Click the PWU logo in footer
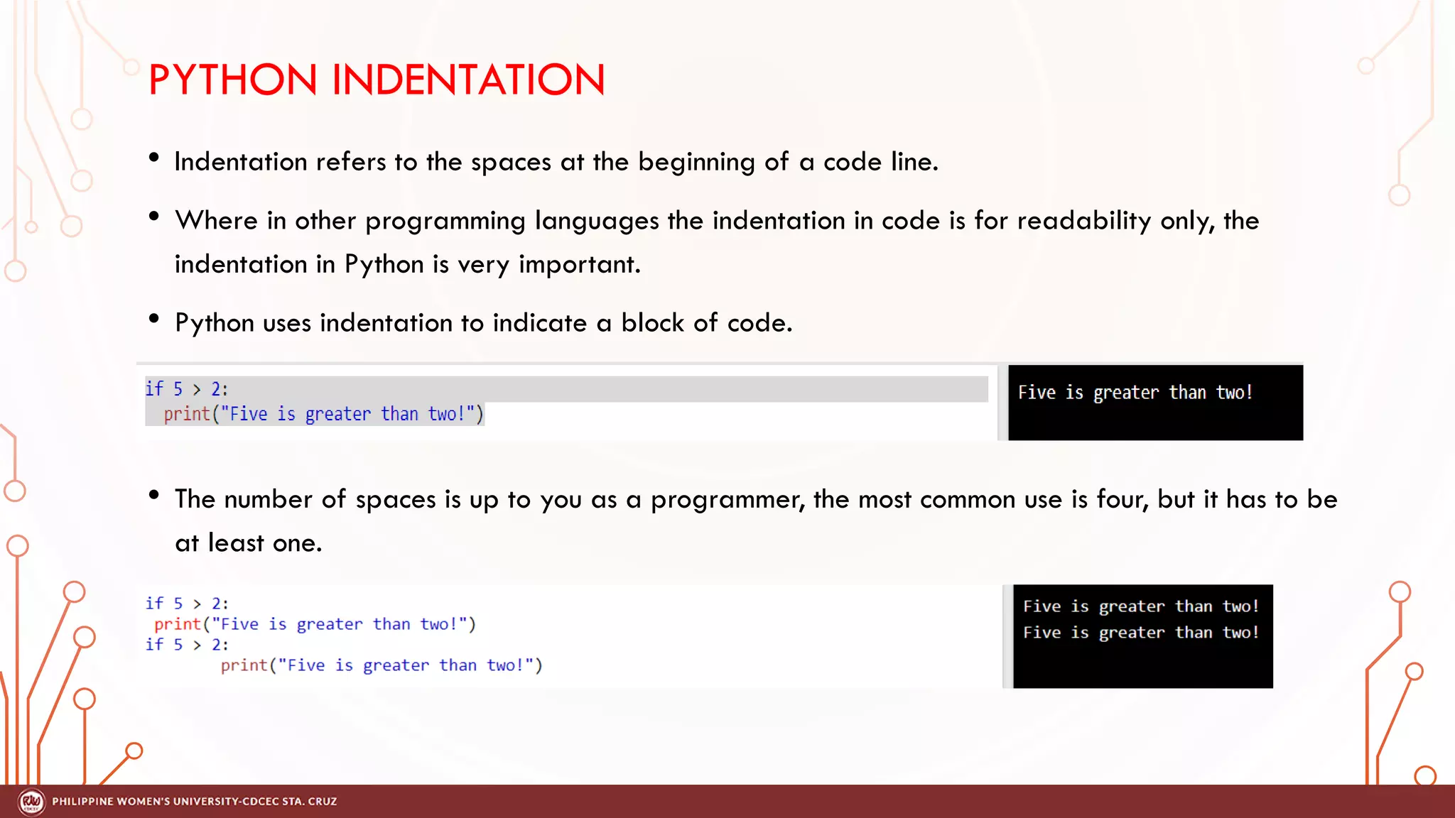The height and width of the screenshot is (818, 1455). pos(31,802)
